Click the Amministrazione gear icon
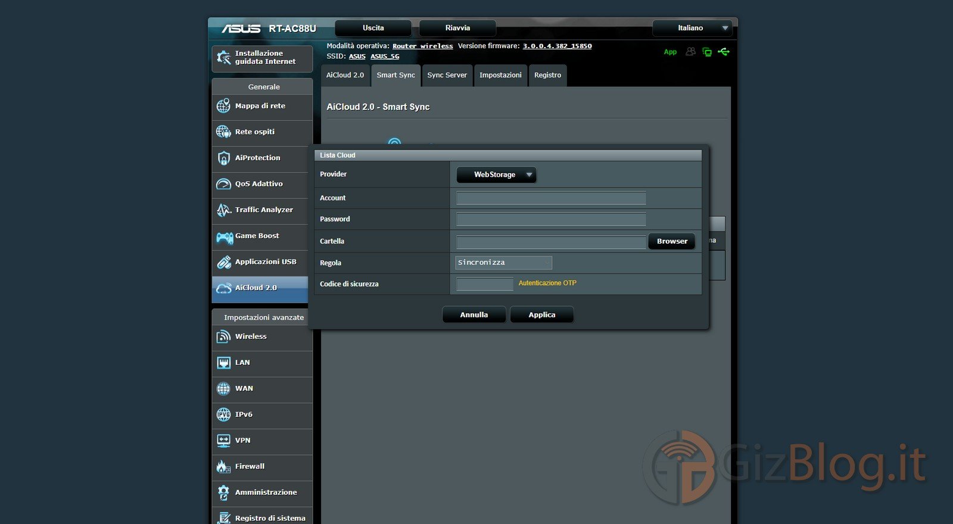953x524 pixels. coord(223,492)
